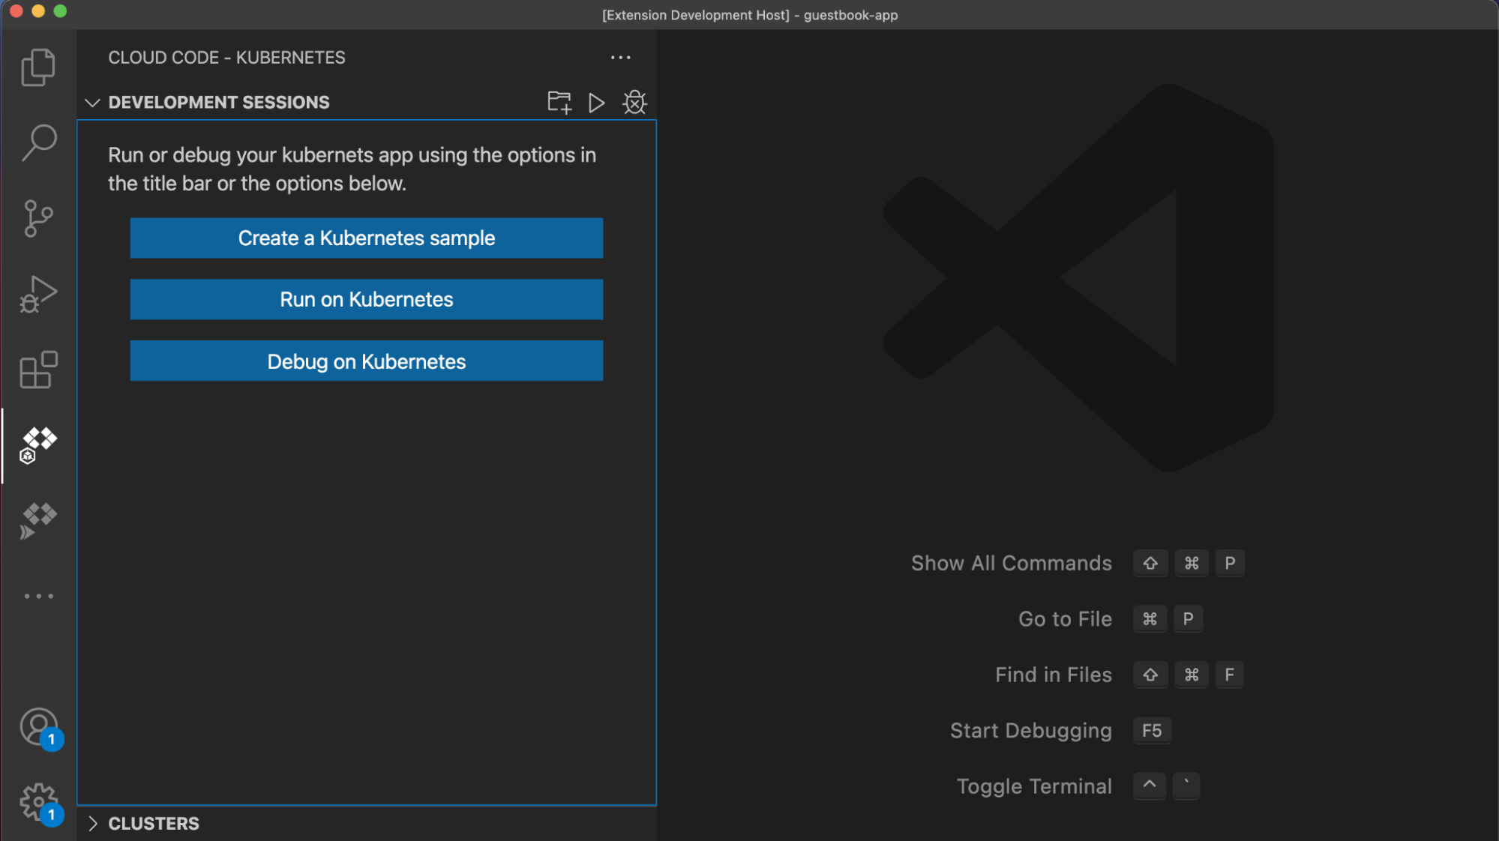The image size is (1499, 841).
Task: Open the Explorer view in the activity bar
Action: pos(38,67)
